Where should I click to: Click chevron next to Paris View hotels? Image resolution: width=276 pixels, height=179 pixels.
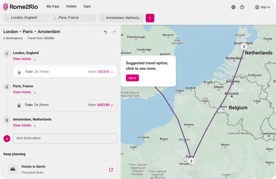35,92
